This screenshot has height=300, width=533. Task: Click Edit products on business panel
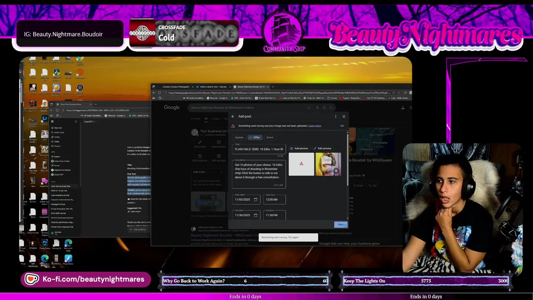pos(199,158)
